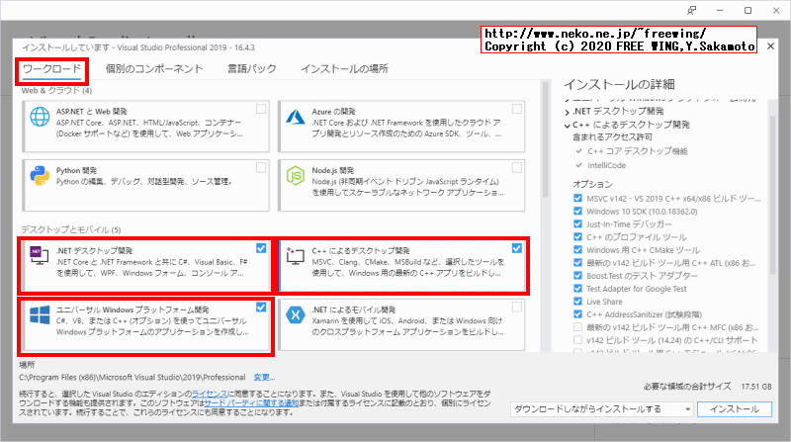Screen dimensions: 791x442
Task: Switch to インストールの場所 tab
Action: coord(344,68)
